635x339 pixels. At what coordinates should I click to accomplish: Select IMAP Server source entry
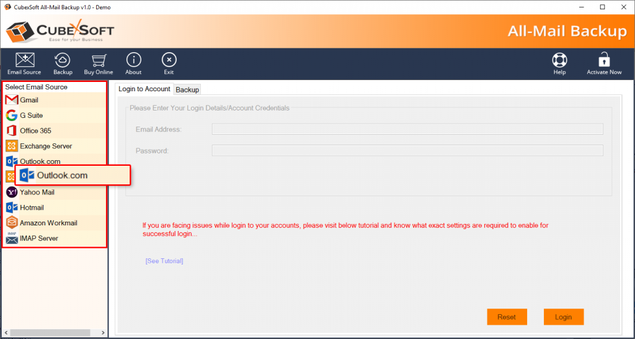pos(55,238)
